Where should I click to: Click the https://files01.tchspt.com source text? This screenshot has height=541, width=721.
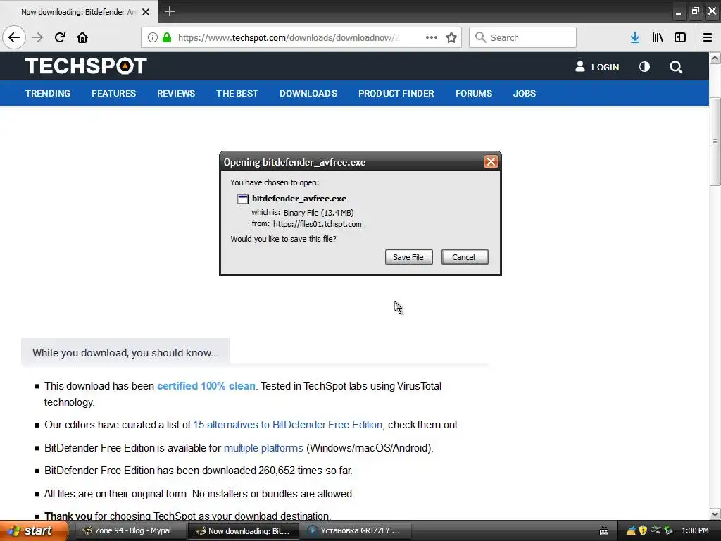point(318,224)
